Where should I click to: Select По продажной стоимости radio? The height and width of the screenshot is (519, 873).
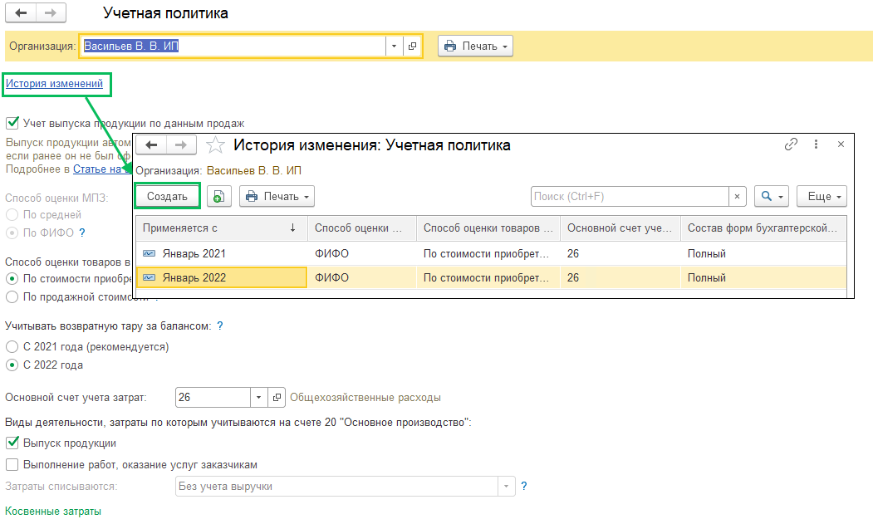click(12, 296)
